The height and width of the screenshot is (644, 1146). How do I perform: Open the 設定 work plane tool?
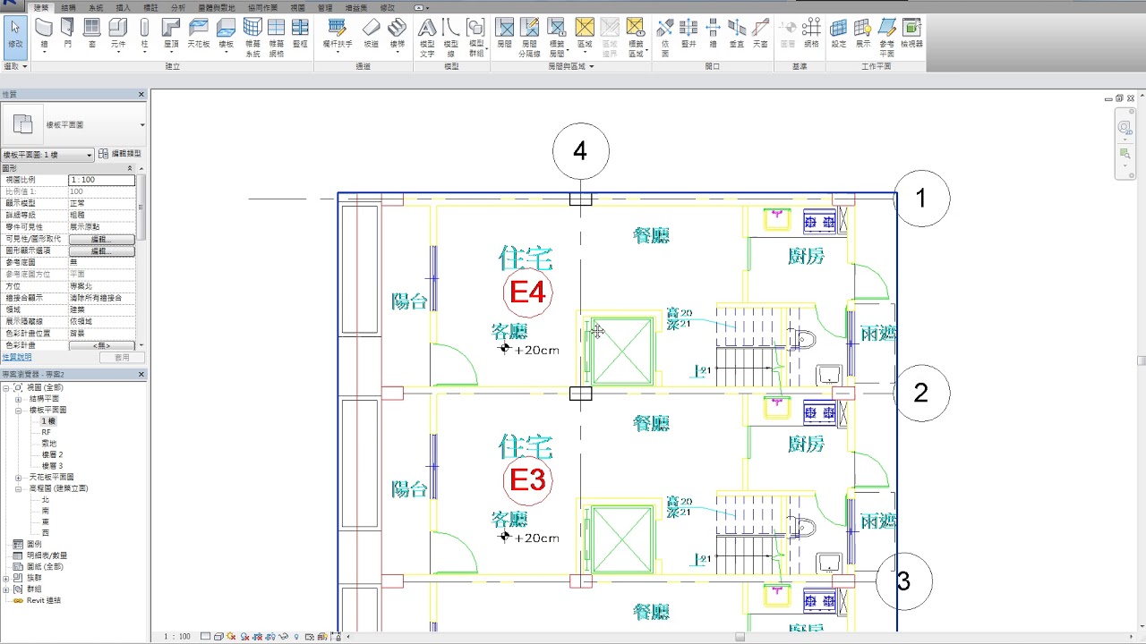[839, 35]
